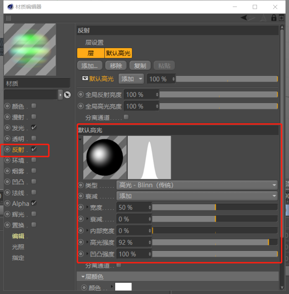
Task: Click keyframe dot beside 凹凸强度
Action: (x=81, y=254)
